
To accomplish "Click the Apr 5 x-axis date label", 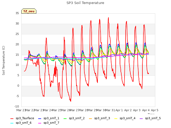I will pos(155,110).
